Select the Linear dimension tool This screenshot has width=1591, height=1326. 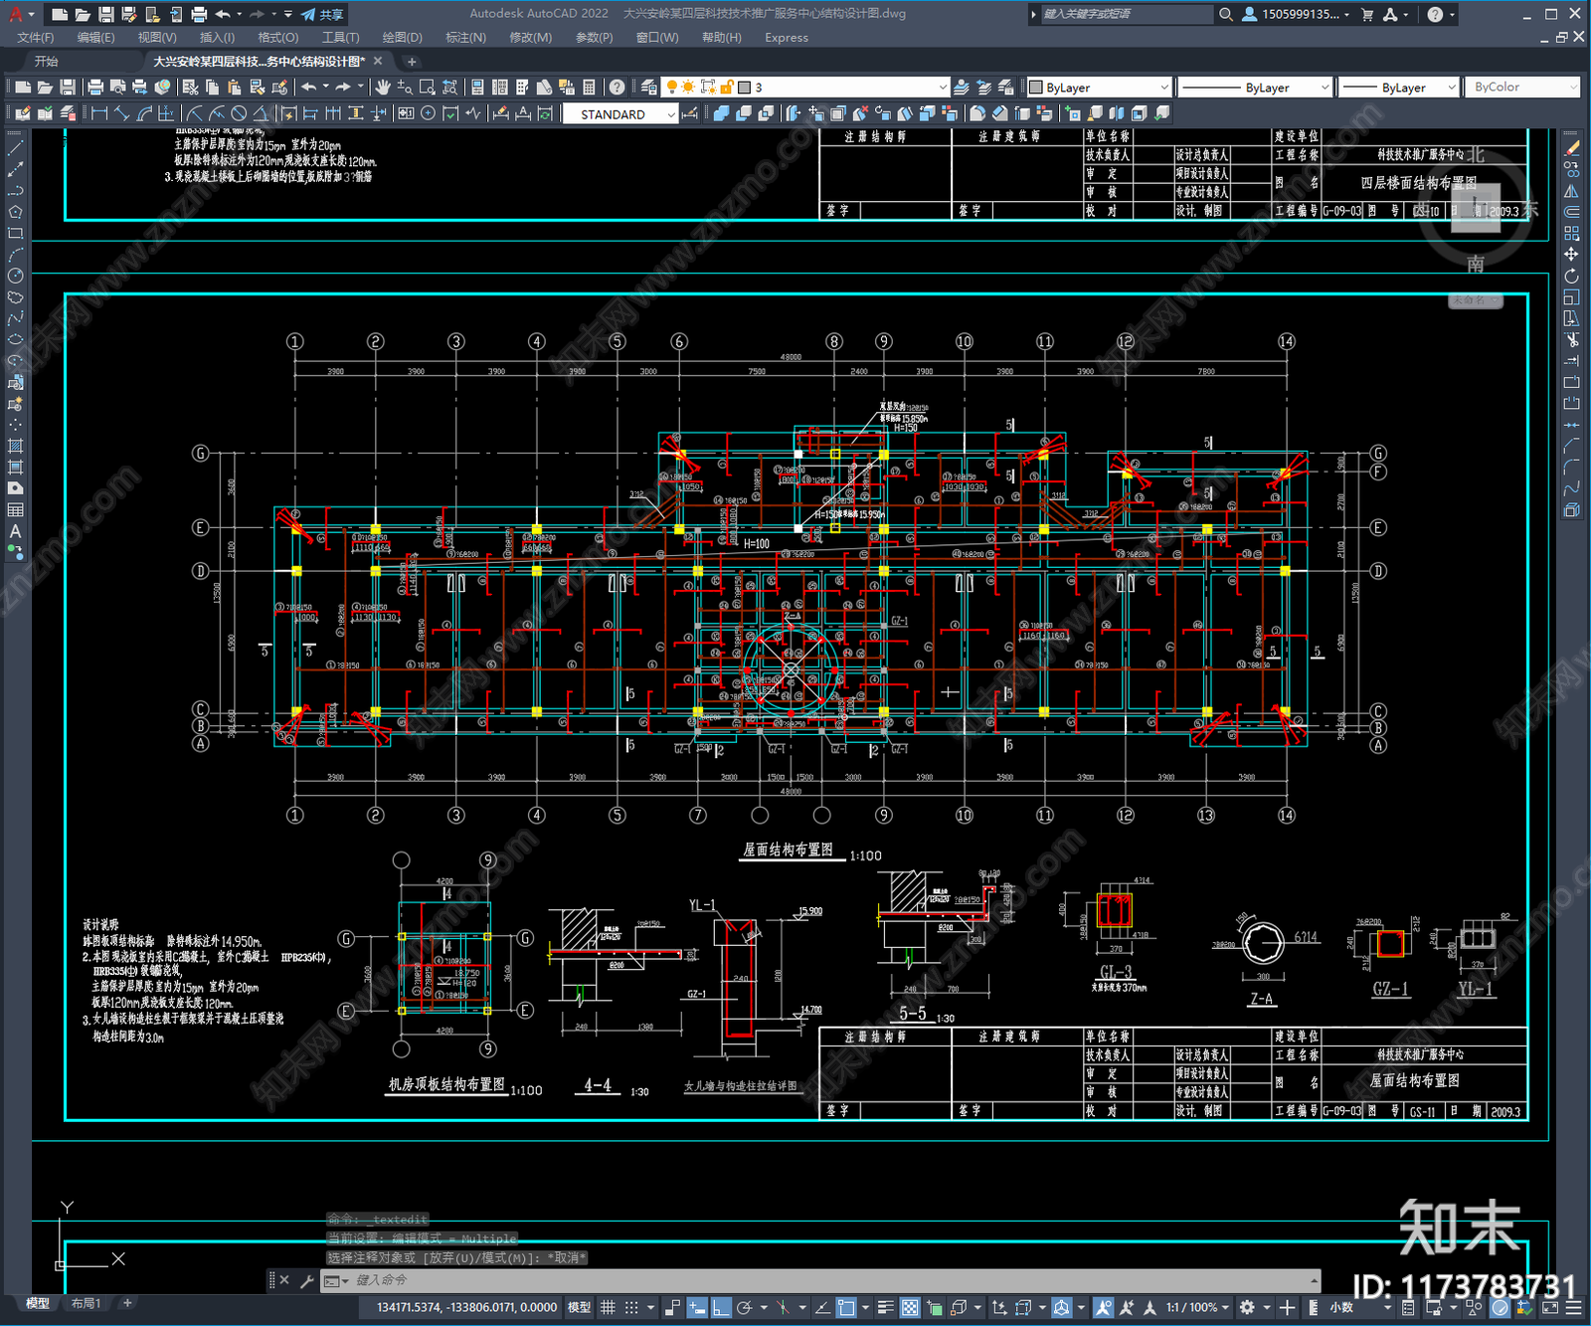pos(99,113)
